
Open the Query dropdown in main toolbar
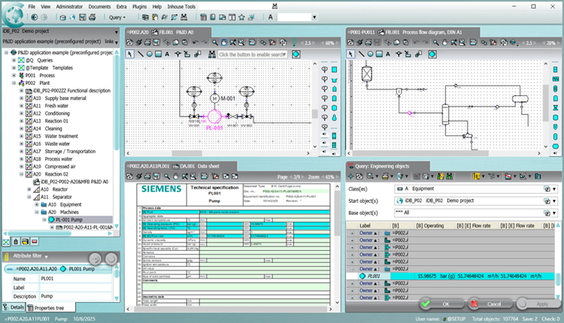[117, 17]
